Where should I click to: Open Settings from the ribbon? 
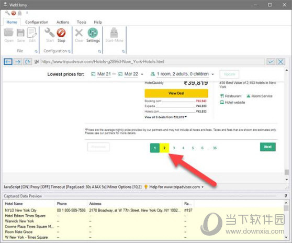pyautogui.click(x=93, y=35)
